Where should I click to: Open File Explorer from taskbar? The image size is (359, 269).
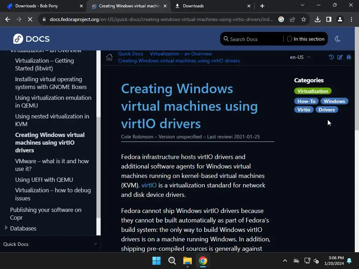click(x=187, y=261)
